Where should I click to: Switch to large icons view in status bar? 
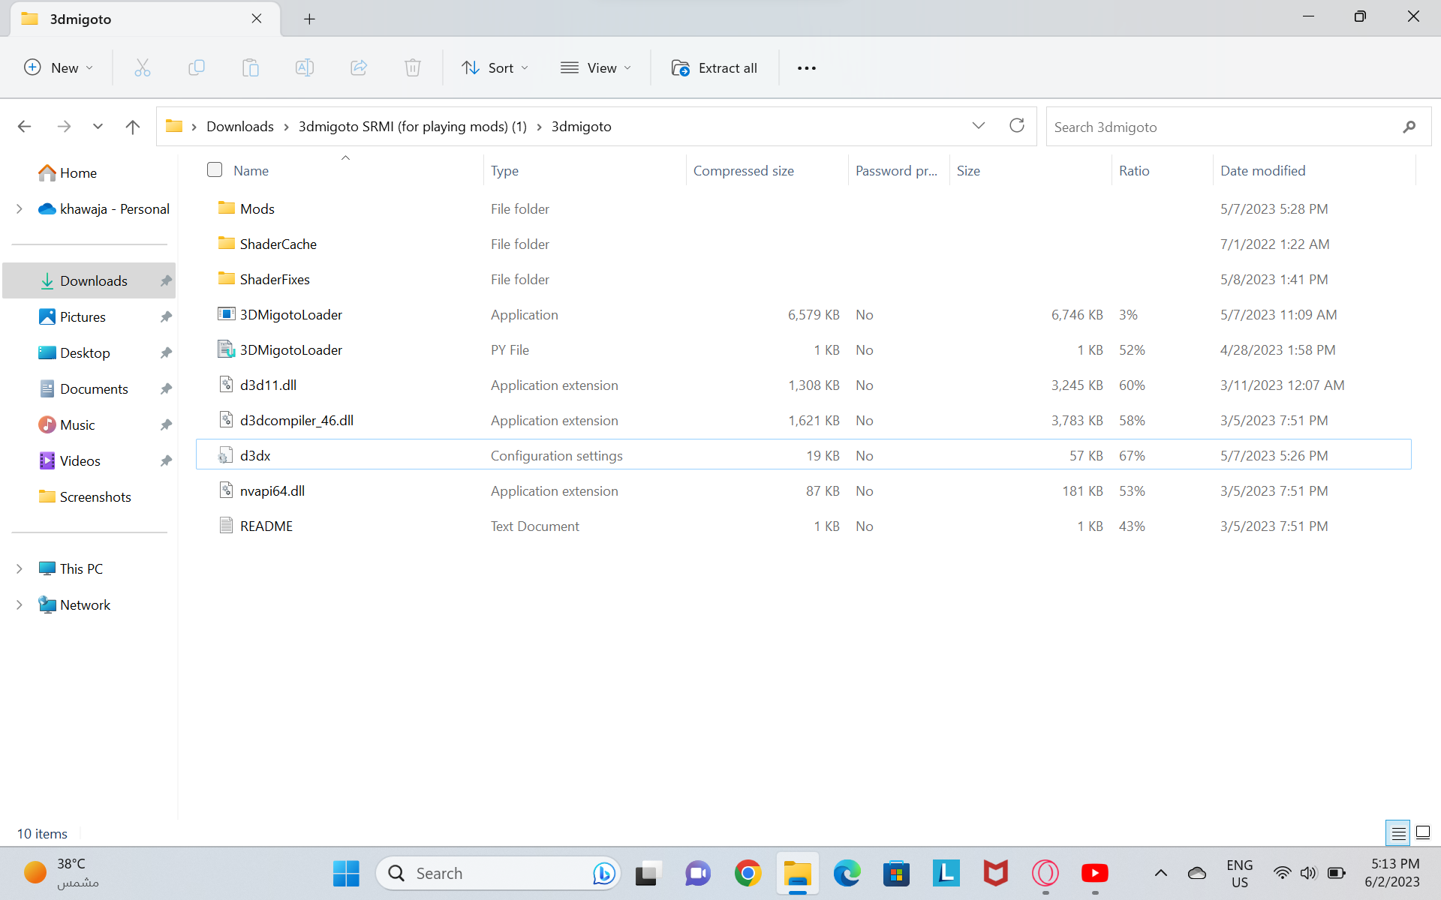[1422, 832]
